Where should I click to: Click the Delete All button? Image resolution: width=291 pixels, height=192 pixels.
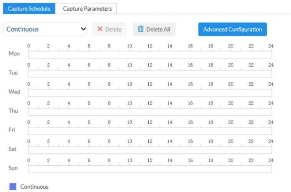coord(154,29)
